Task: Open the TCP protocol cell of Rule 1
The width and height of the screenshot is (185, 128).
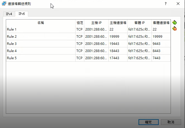Action: point(80,29)
